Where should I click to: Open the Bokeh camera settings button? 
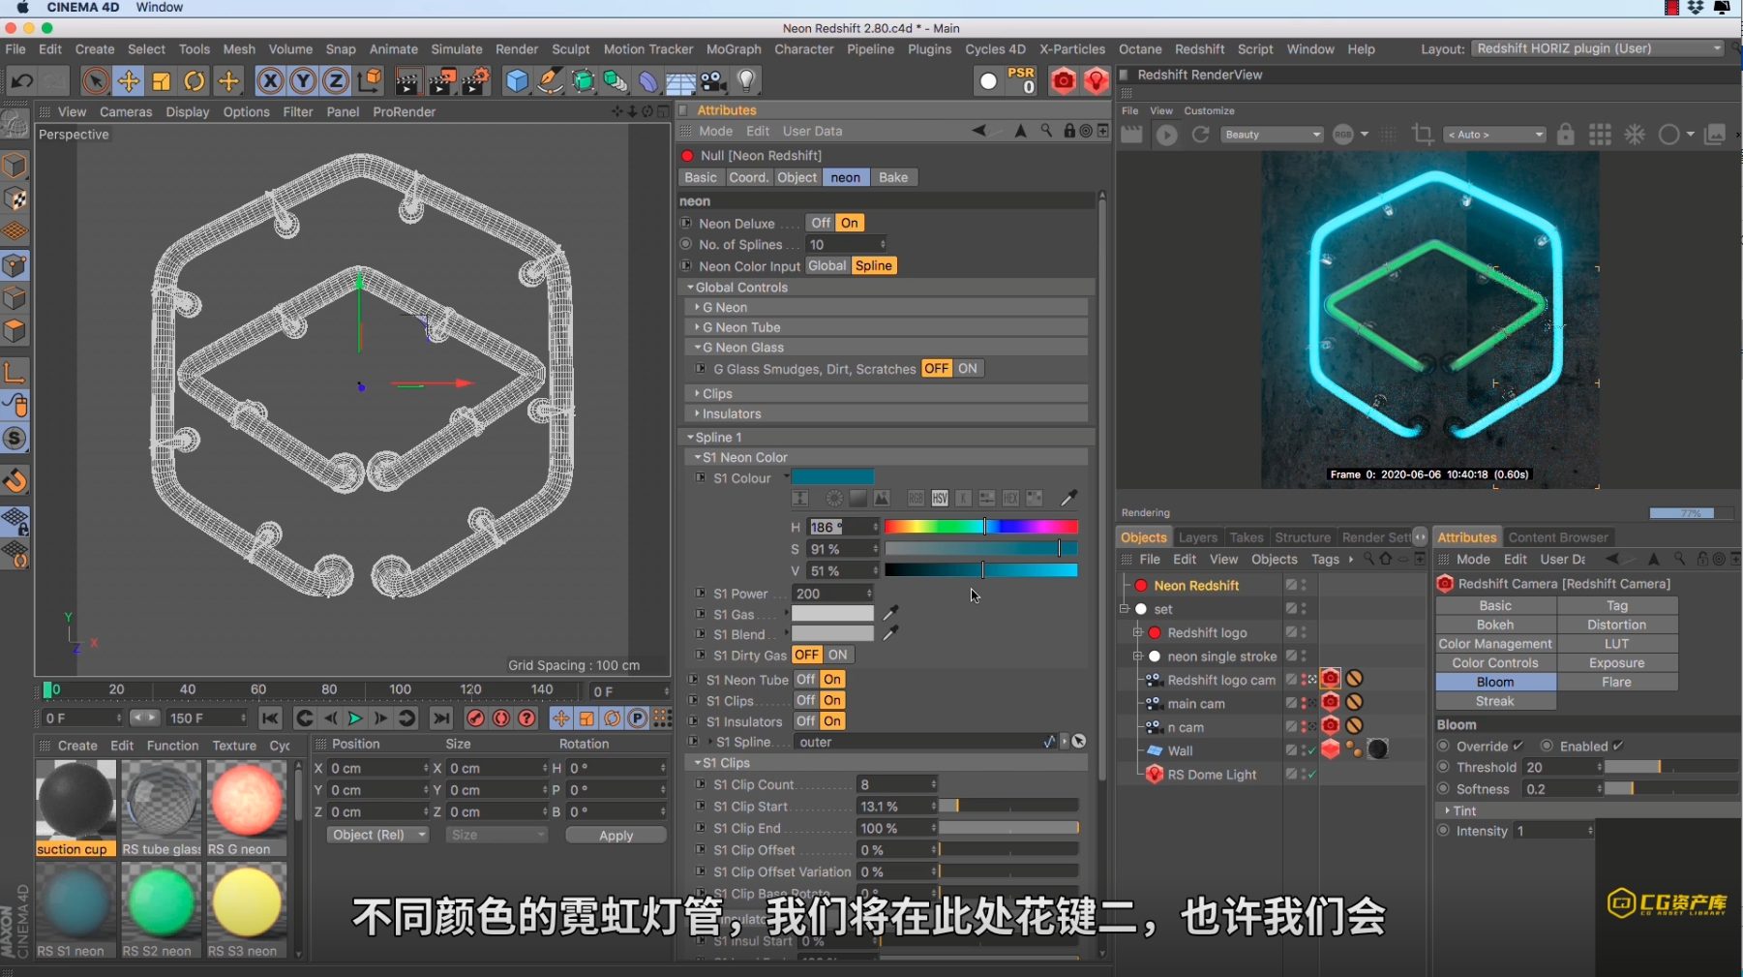pos(1495,625)
